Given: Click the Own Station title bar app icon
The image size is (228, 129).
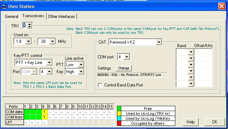Looking at the screenshot, I should tap(4, 6).
